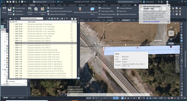
Task: Insert a Total Volume Table
Action: [106, 11]
